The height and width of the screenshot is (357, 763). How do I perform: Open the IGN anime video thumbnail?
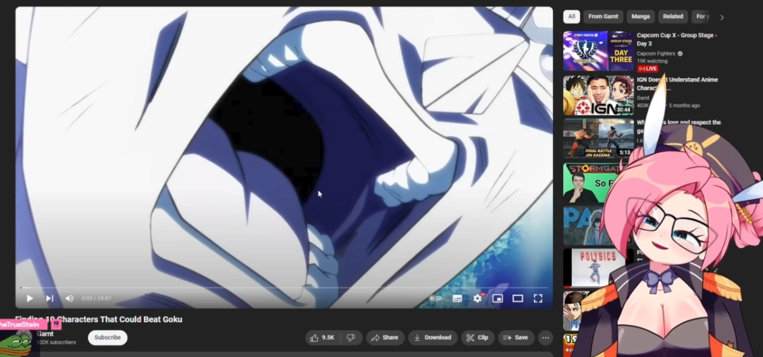pos(598,95)
